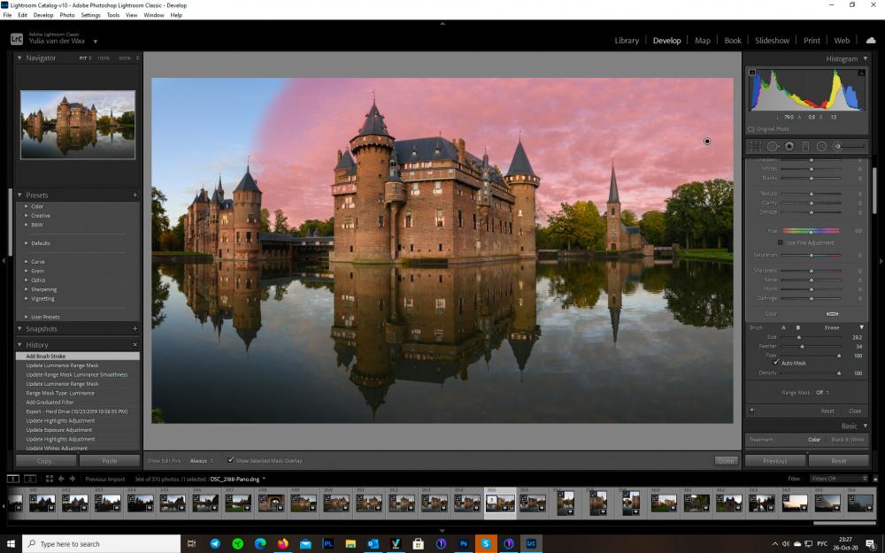Collapse the Histogram panel

[866, 58]
